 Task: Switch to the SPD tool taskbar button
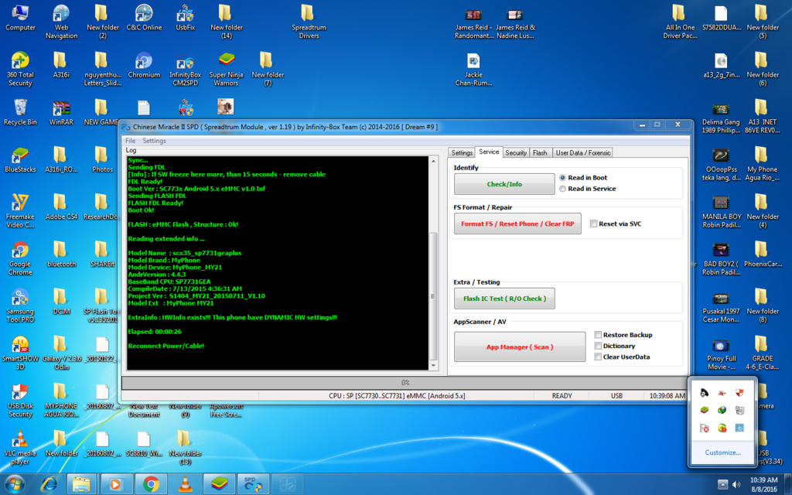coord(253,484)
